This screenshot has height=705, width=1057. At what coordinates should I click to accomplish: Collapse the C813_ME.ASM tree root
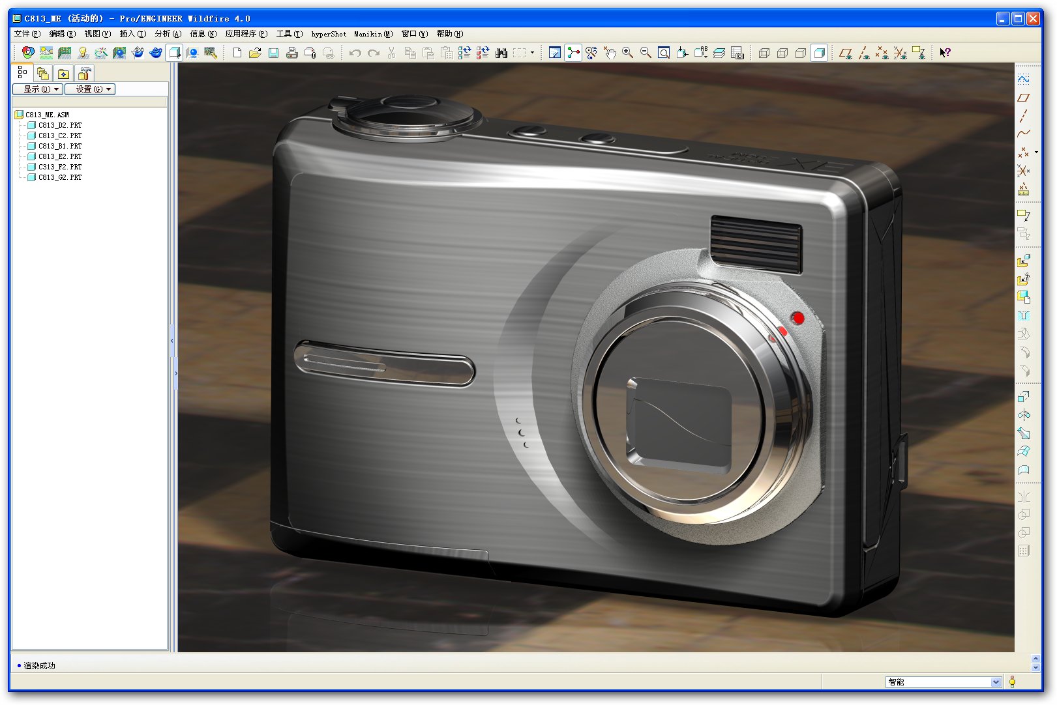coord(19,115)
